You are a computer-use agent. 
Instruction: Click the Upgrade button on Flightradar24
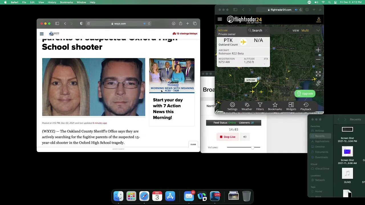pyautogui.click(x=305, y=94)
